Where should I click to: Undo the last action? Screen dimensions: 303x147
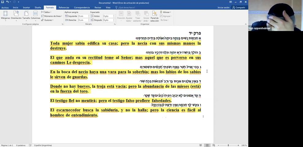click(7, 2)
